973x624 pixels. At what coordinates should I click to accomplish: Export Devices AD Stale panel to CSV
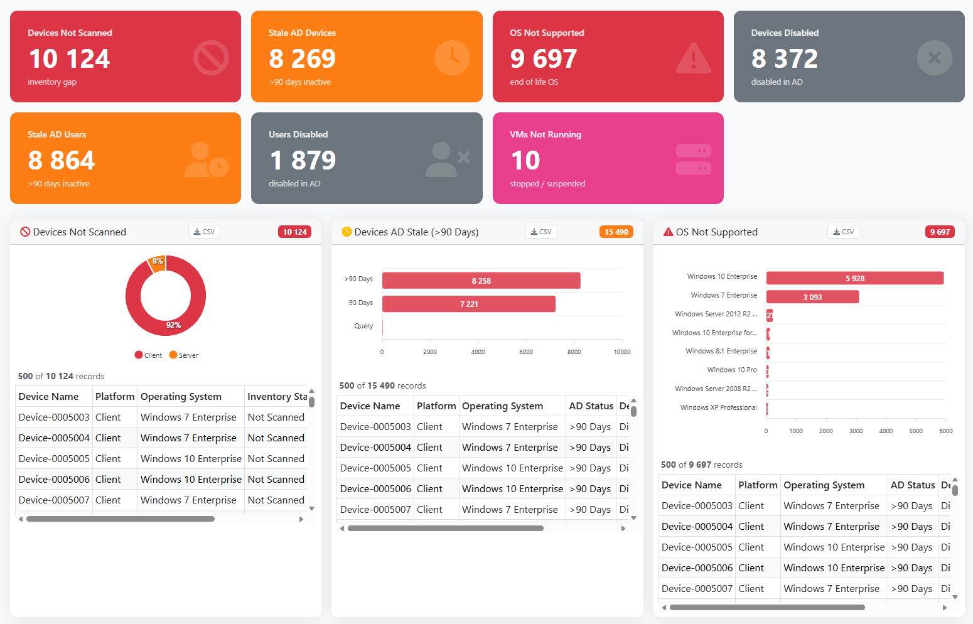coord(541,232)
